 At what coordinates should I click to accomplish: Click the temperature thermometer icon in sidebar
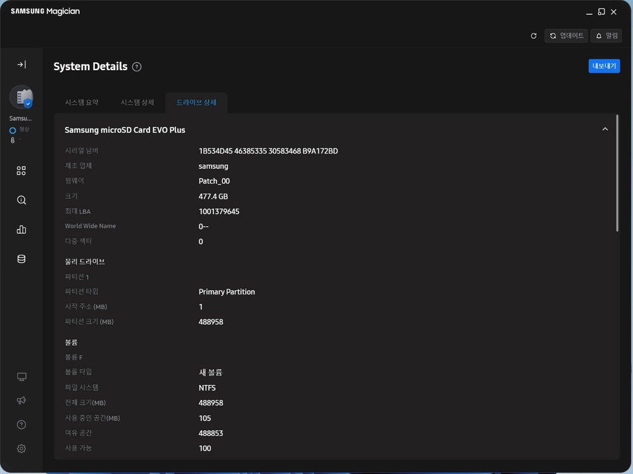pos(13,140)
